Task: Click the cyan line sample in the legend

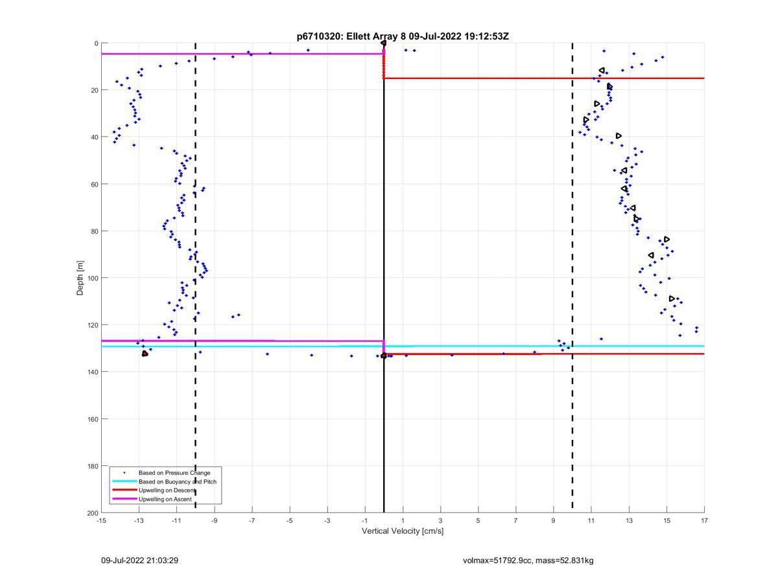Action: [124, 481]
